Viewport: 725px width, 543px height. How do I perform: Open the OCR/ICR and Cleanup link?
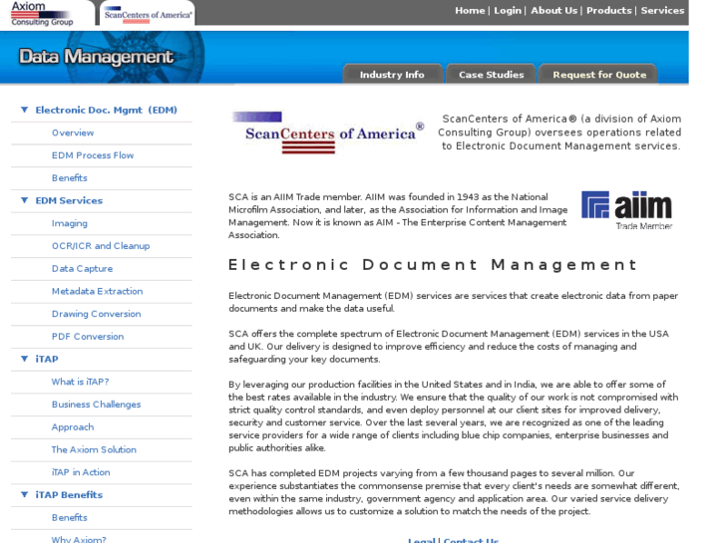101,246
